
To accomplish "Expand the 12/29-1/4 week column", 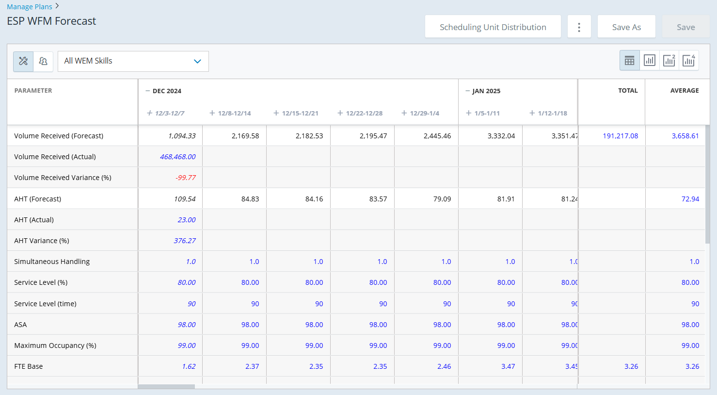I will pyautogui.click(x=404, y=113).
